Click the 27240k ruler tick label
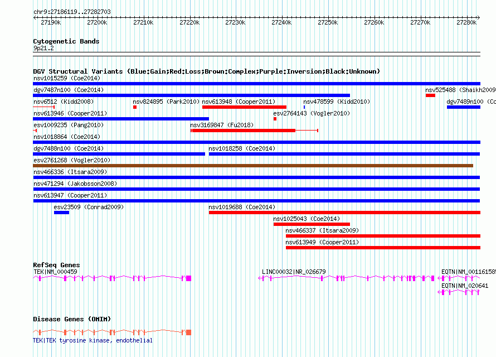 [x=281, y=22]
